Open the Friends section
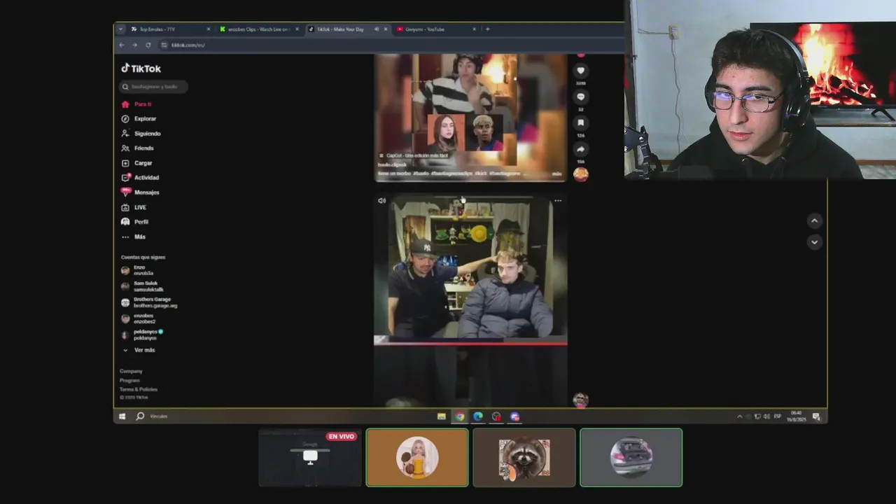This screenshot has height=504, width=896. [137, 148]
